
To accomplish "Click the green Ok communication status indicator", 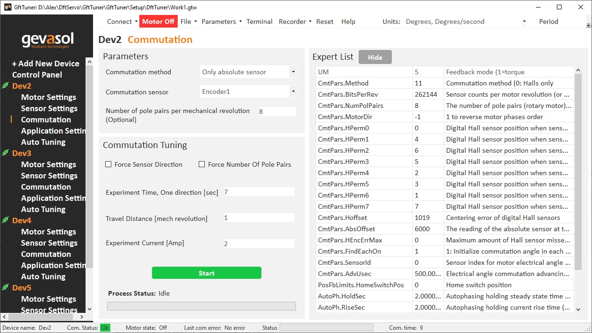I will tap(105, 328).
